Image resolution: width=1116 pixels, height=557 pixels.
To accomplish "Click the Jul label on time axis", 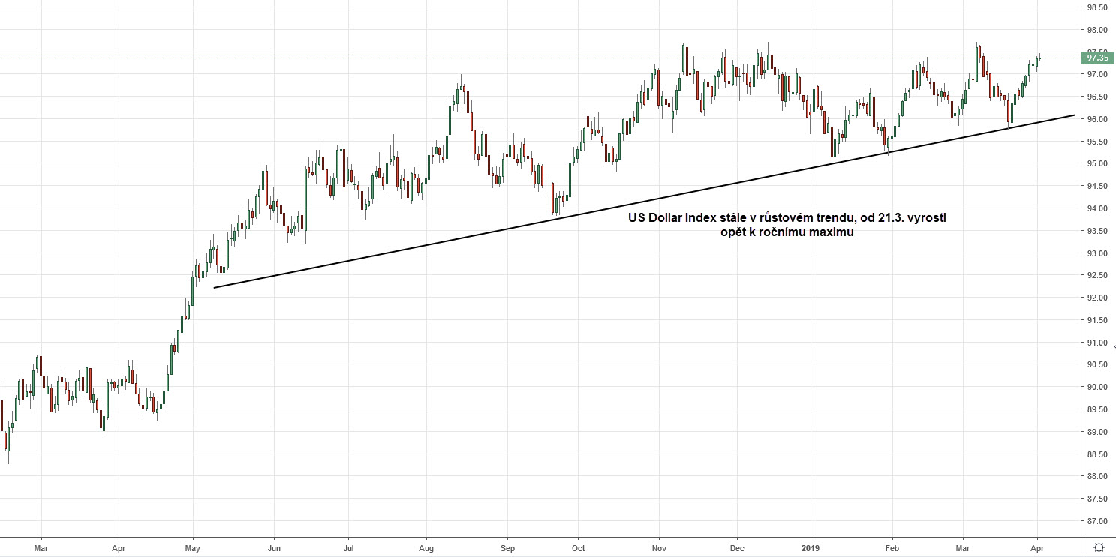I will [x=348, y=547].
